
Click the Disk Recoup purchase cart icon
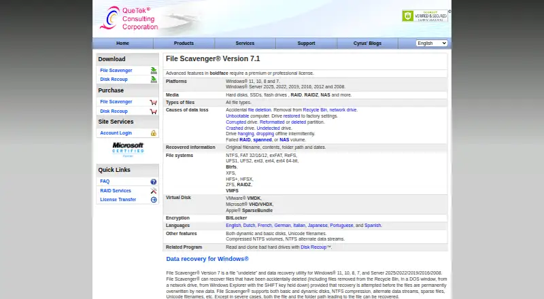(x=154, y=111)
